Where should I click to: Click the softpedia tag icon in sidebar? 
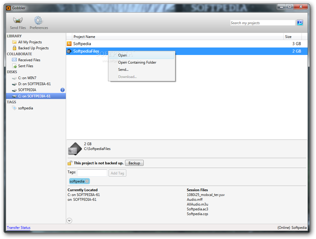[14, 108]
